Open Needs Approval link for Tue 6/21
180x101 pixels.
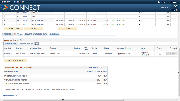38,24
